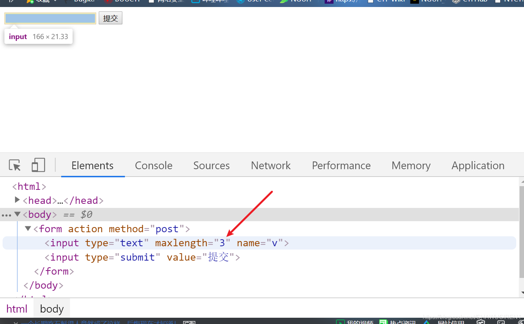Activate the inspect element picker icon
This screenshot has height=324, width=524.
[x=15, y=165]
